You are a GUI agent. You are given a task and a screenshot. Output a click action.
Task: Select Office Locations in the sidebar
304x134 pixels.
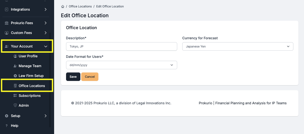pos(32,86)
